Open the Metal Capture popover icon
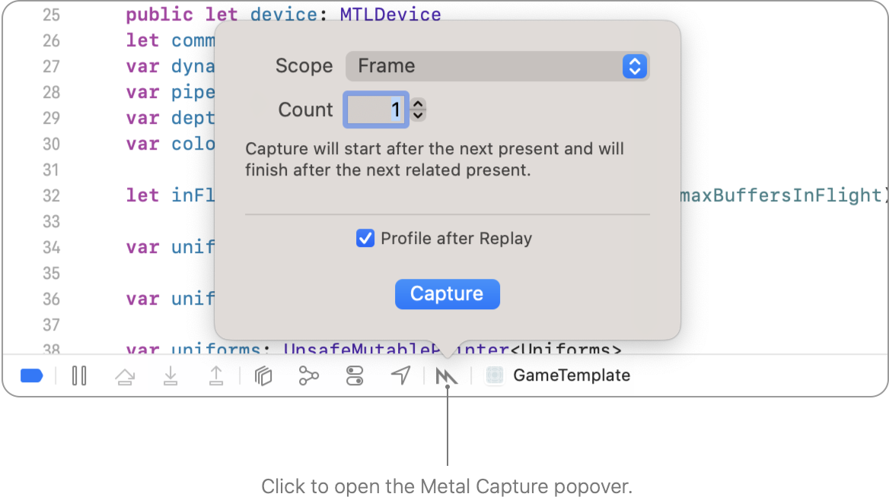 (x=446, y=376)
